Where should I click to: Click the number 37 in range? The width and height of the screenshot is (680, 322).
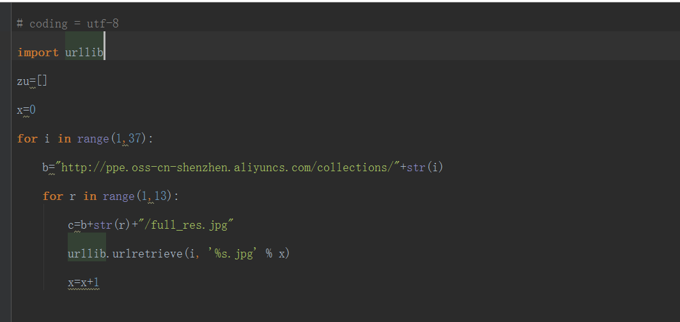pos(135,139)
